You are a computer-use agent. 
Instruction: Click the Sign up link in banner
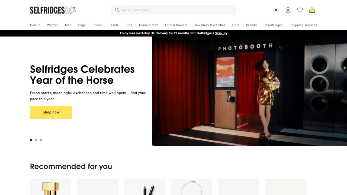(221, 33)
